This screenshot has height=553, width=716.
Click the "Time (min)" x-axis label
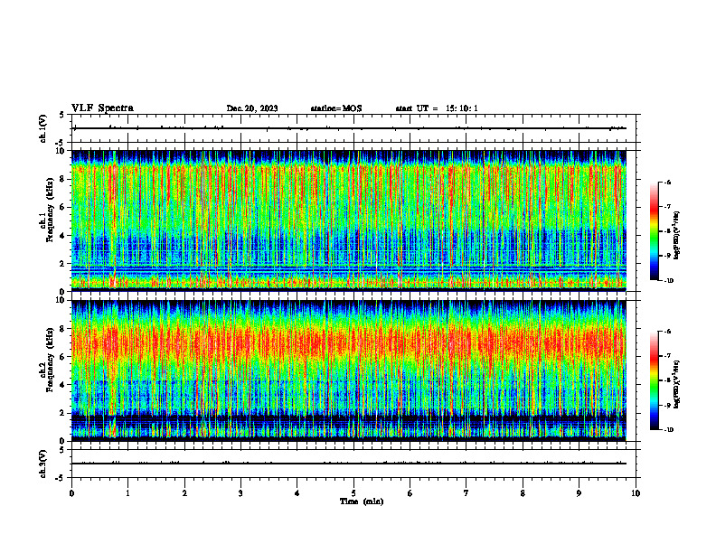point(362,501)
